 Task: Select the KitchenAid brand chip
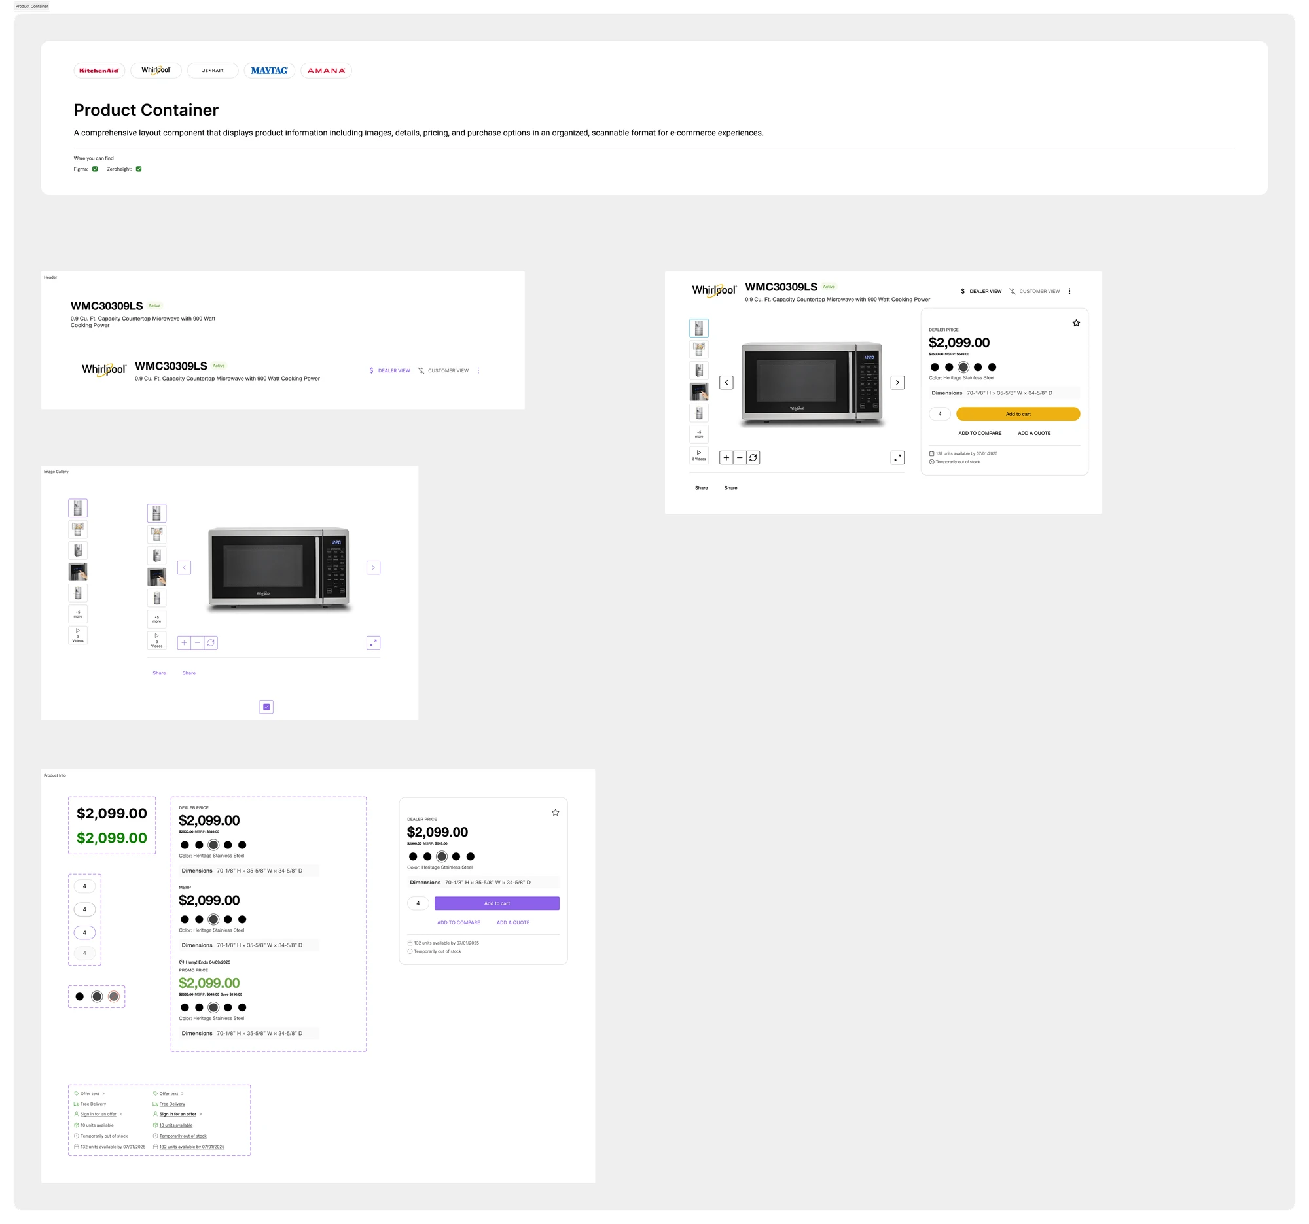(x=99, y=71)
